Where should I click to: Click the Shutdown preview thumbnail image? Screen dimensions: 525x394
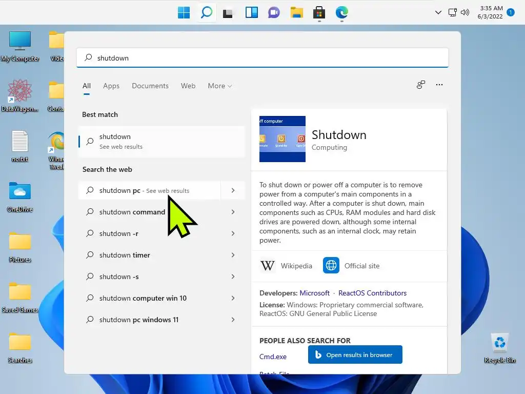point(282,139)
